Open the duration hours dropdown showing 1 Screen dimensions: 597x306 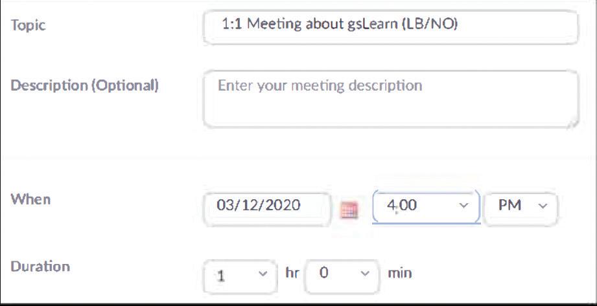(240, 277)
